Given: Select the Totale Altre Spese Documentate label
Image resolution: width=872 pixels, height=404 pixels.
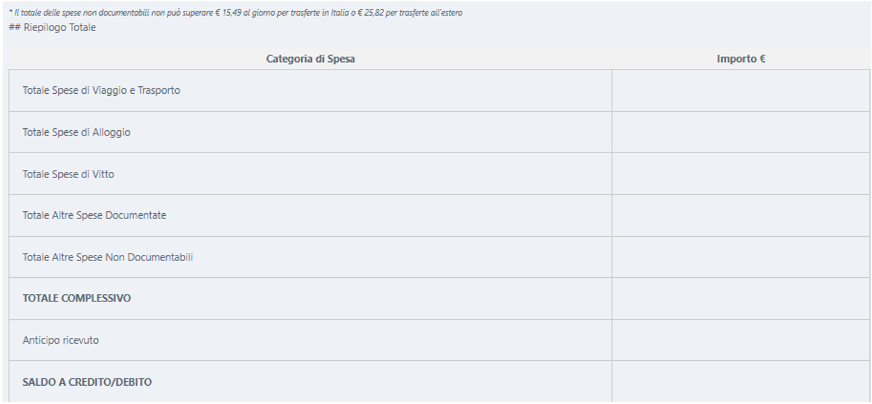Looking at the screenshot, I should tap(95, 216).
